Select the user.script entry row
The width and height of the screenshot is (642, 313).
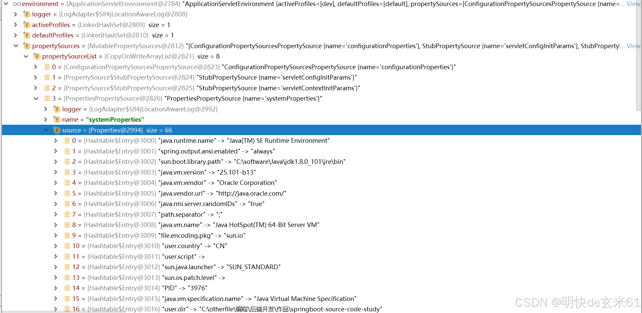pos(321,256)
